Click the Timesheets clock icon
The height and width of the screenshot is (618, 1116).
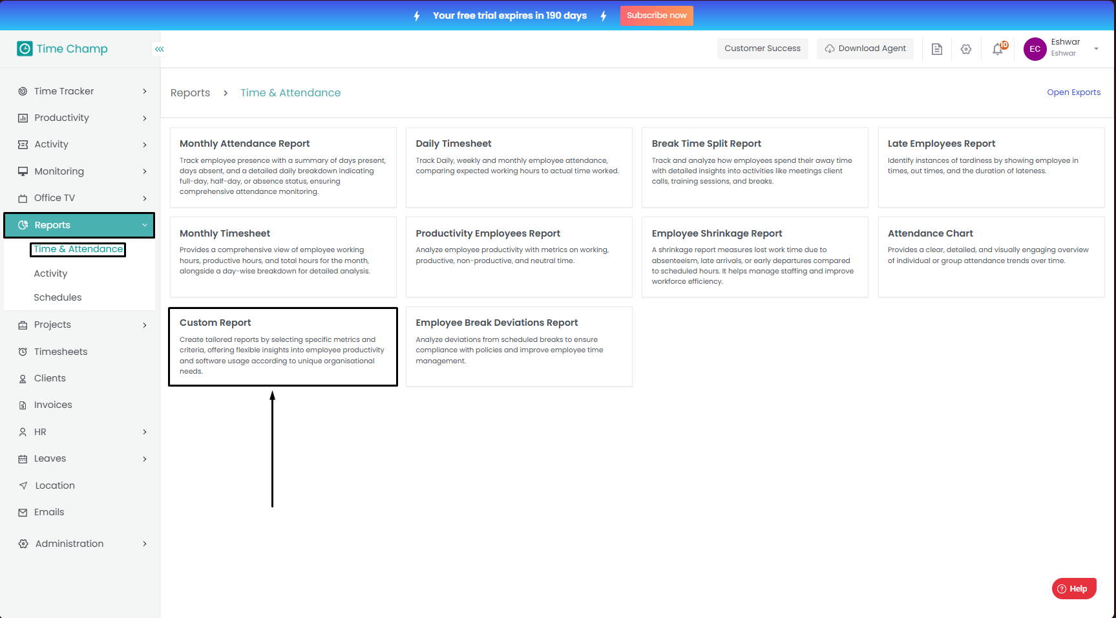click(x=23, y=352)
